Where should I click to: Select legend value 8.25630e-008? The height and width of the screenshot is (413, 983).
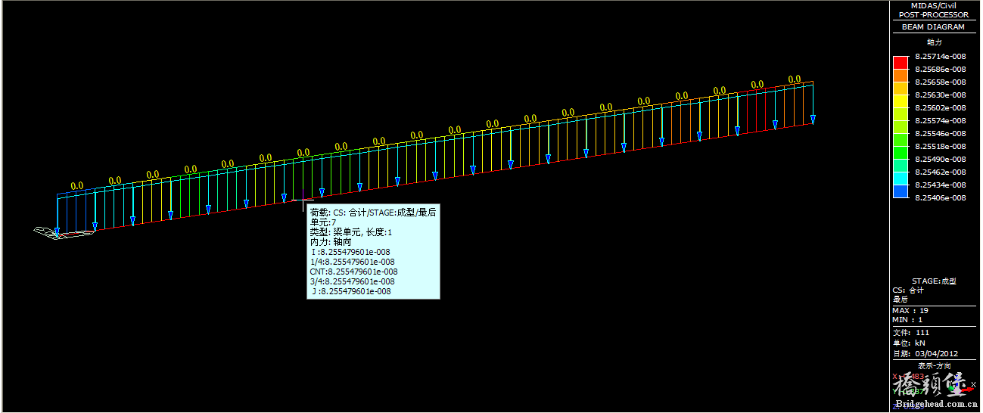[x=941, y=95]
